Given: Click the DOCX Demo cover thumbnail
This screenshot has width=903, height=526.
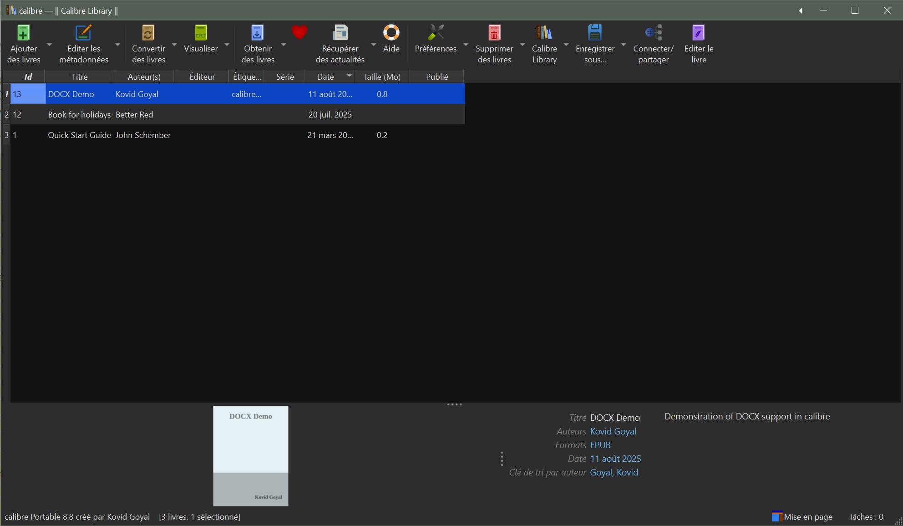Looking at the screenshot, I should (250, 455).
